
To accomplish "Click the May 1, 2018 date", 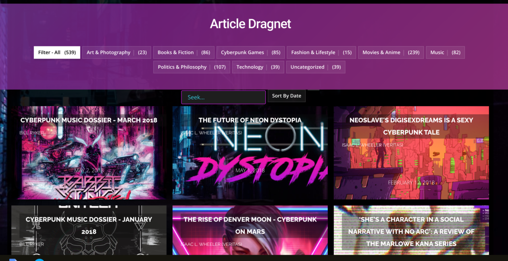I will [x=250, y=170].
